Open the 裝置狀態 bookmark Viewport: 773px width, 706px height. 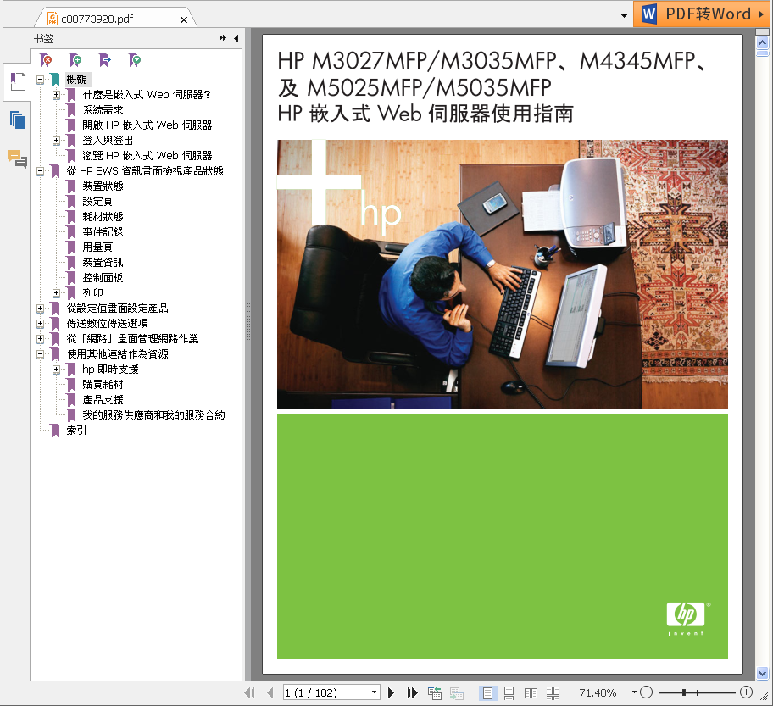coord(103,186)
